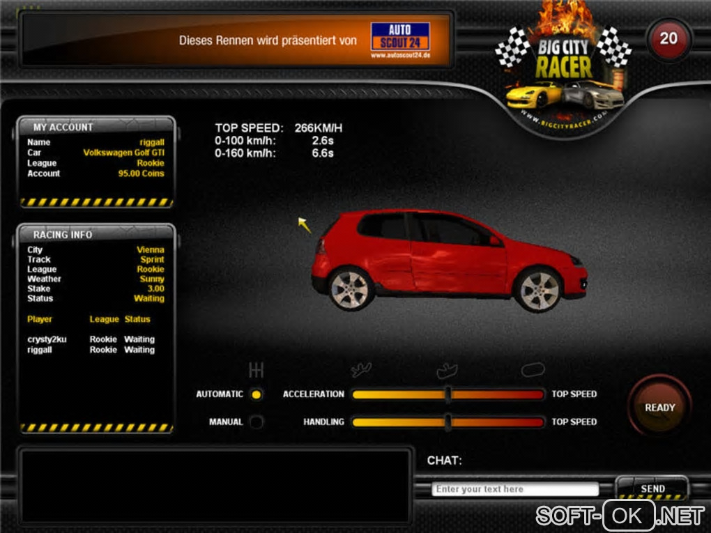Screen dimensions: 711x533
Task: Click the Racing Info status value 'Waiting'
Action: click(149, 299)
